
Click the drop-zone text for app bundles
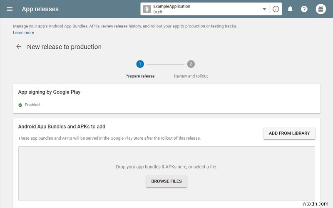click(x=166, y=167)
